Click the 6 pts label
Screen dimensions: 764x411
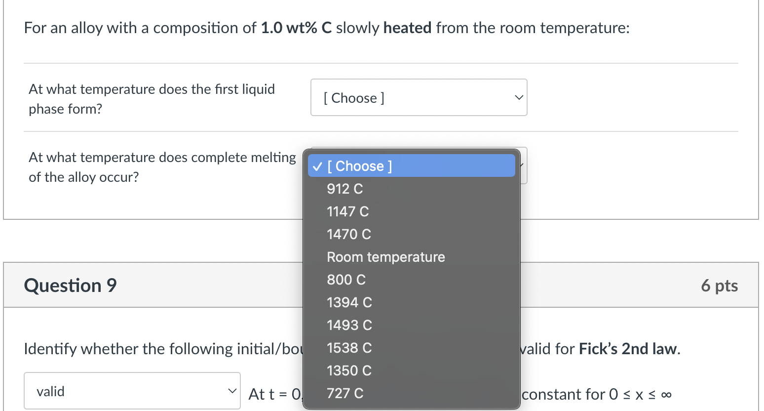pyautogui.click(x=719, y=285)
